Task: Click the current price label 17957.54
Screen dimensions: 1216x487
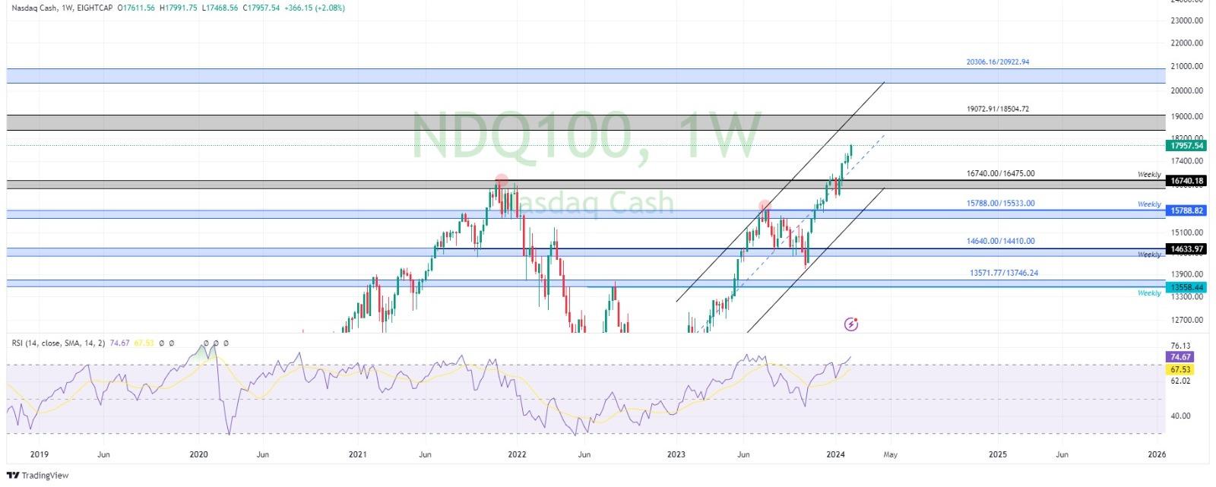Action: pyautogui.click(x=1186, y=145)
